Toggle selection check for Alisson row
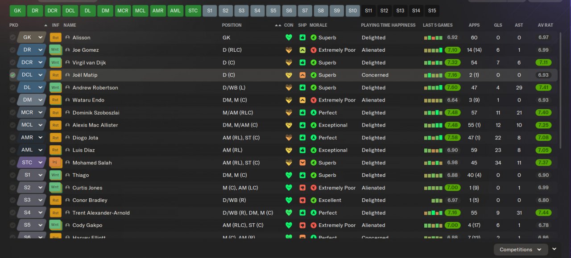571x258 pixels. 12,37
